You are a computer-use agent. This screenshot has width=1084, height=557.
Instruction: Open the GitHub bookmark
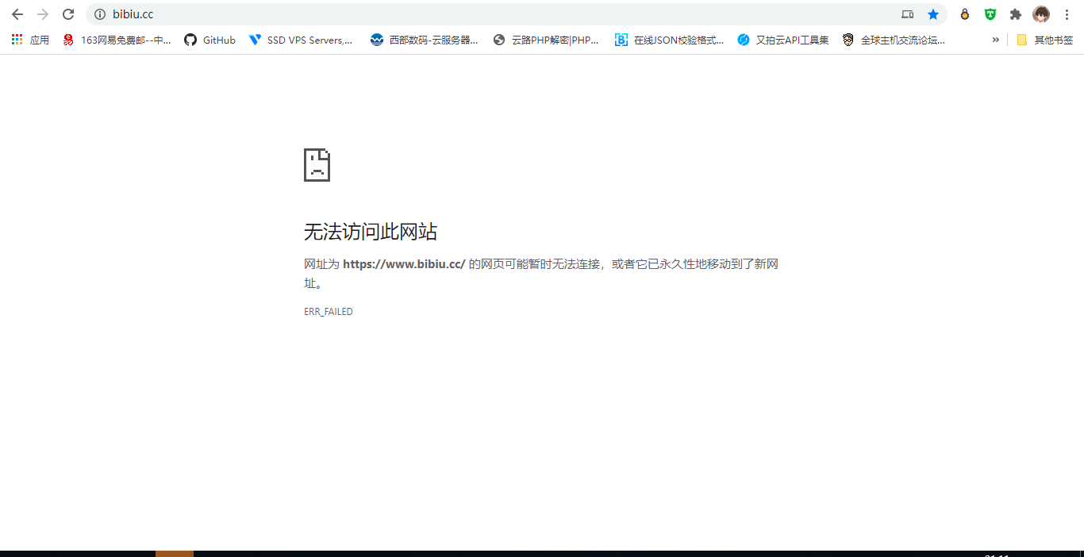tap(209, 40)
